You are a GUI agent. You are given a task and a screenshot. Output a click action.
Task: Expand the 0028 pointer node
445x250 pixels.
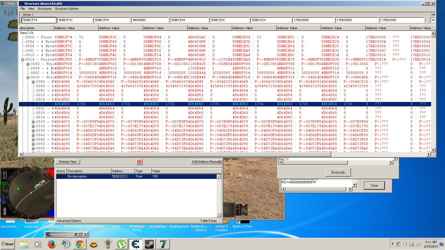pyautogui.click(x=33, y=122)
